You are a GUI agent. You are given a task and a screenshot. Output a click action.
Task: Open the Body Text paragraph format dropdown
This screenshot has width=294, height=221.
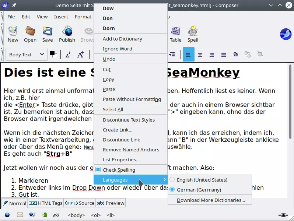(27, 55)
